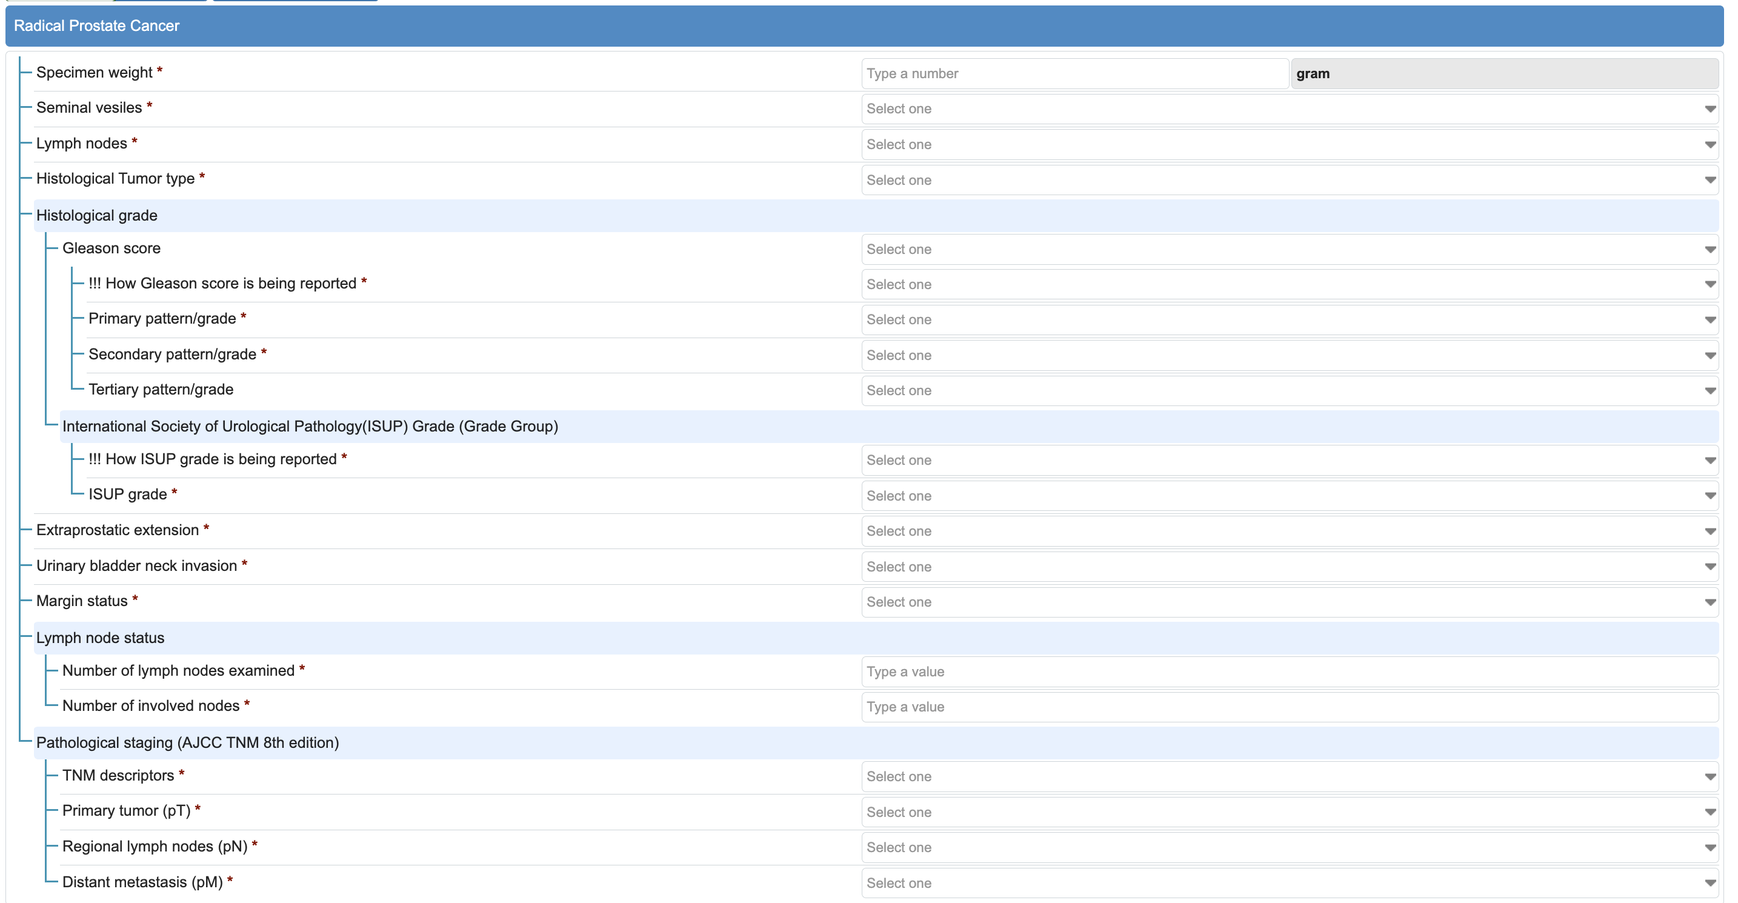Viewport: 1738px width, 903px height.
Task: Click the Histological grade section header
Action: 97,215
